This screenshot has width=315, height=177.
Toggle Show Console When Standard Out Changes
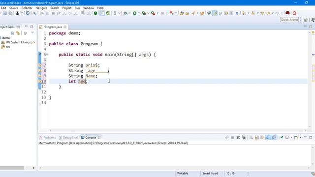(x=268, y=138)
